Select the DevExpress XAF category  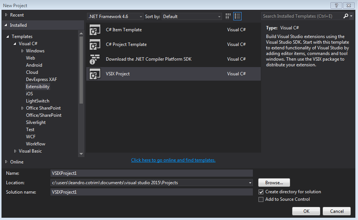click(41, 79)
